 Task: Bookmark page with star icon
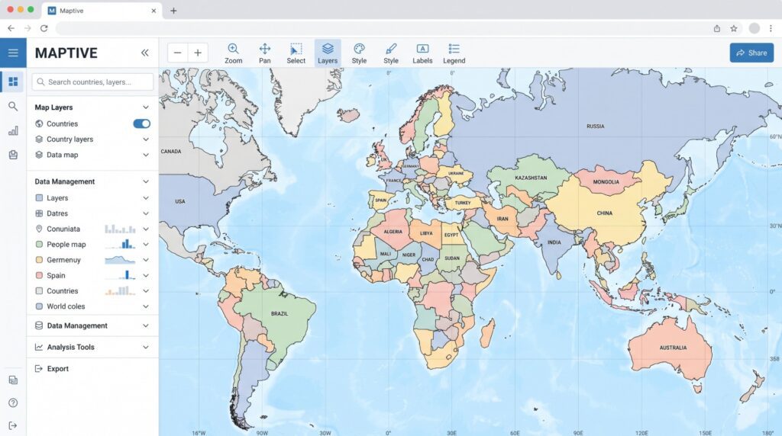(734, 28)
